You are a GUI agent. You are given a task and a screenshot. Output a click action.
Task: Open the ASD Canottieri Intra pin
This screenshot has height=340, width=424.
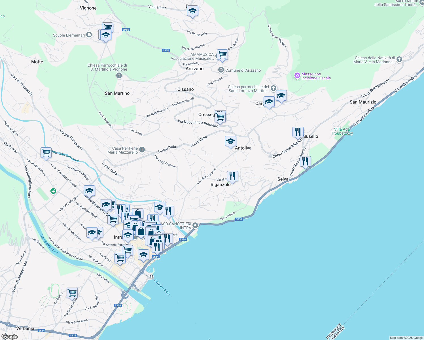pyautogui.click(x=195, y=226)
